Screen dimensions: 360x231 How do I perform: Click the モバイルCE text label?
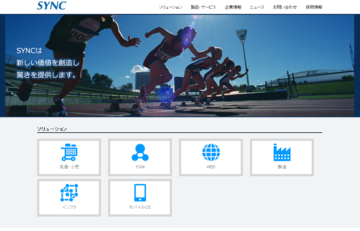click(140, 207)
